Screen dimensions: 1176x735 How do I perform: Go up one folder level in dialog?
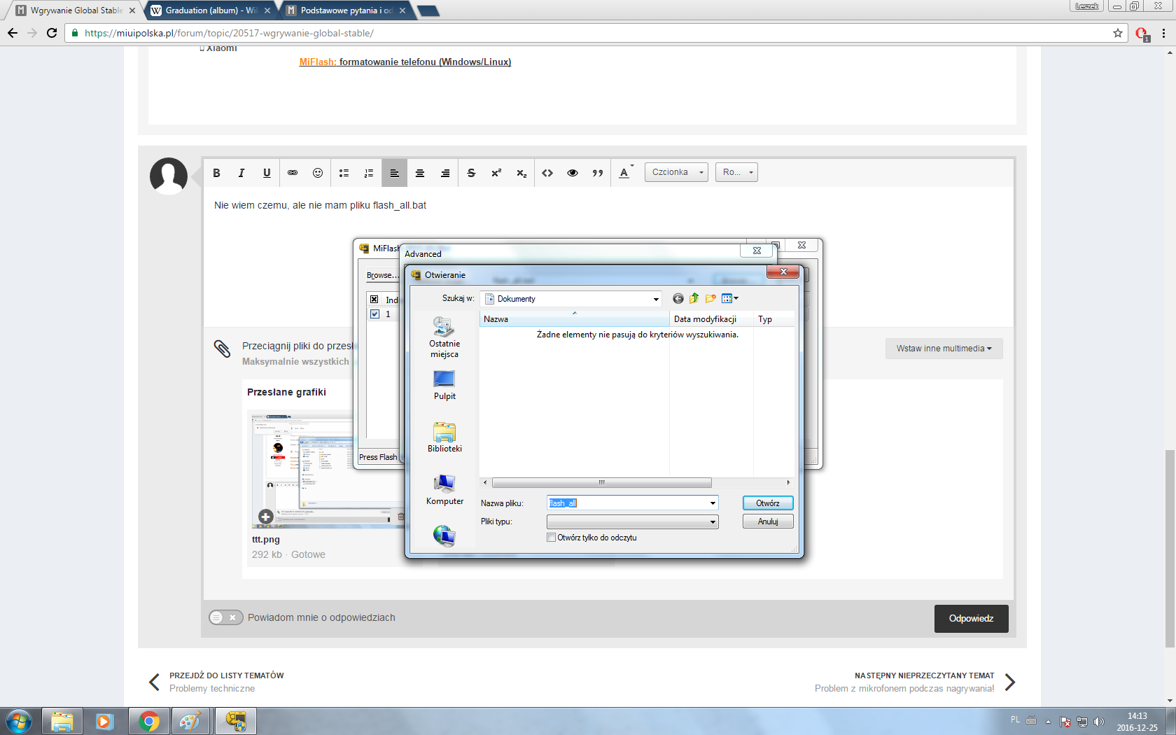point(694,299)
